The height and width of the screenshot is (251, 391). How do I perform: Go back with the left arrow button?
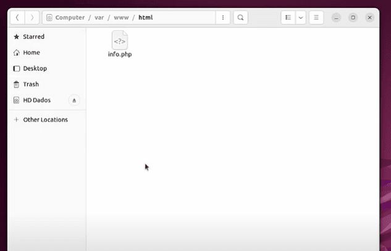coord(17,18)
